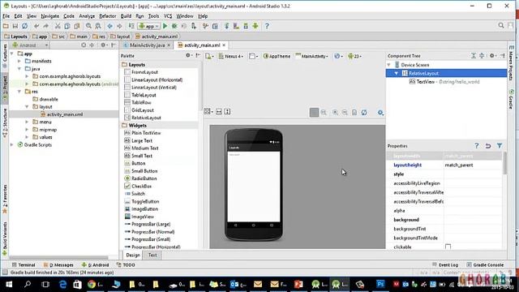Open the API level 23 dropdown
This screenshot has width=519, height=292.
pyautogui.click(x=354, y=56)
